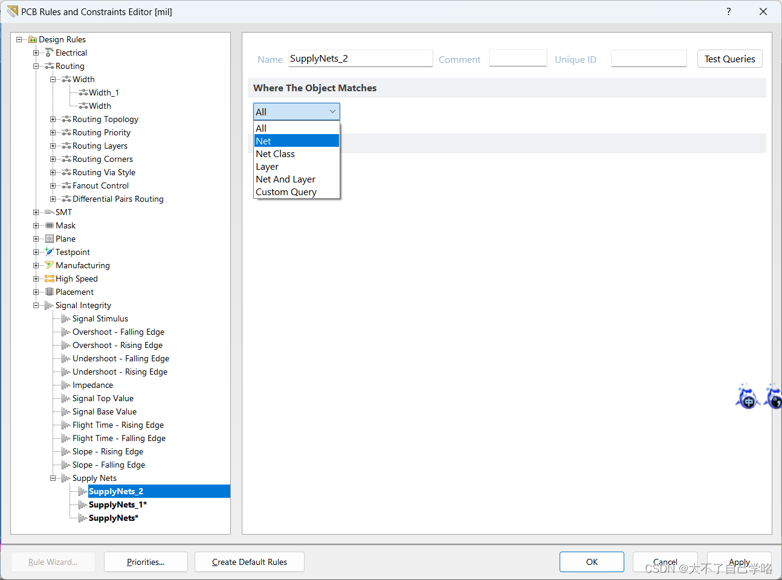Screen dimensions: 782x580
Task: Select Signal Base Value rule
Action: click(x=105, y=411)
